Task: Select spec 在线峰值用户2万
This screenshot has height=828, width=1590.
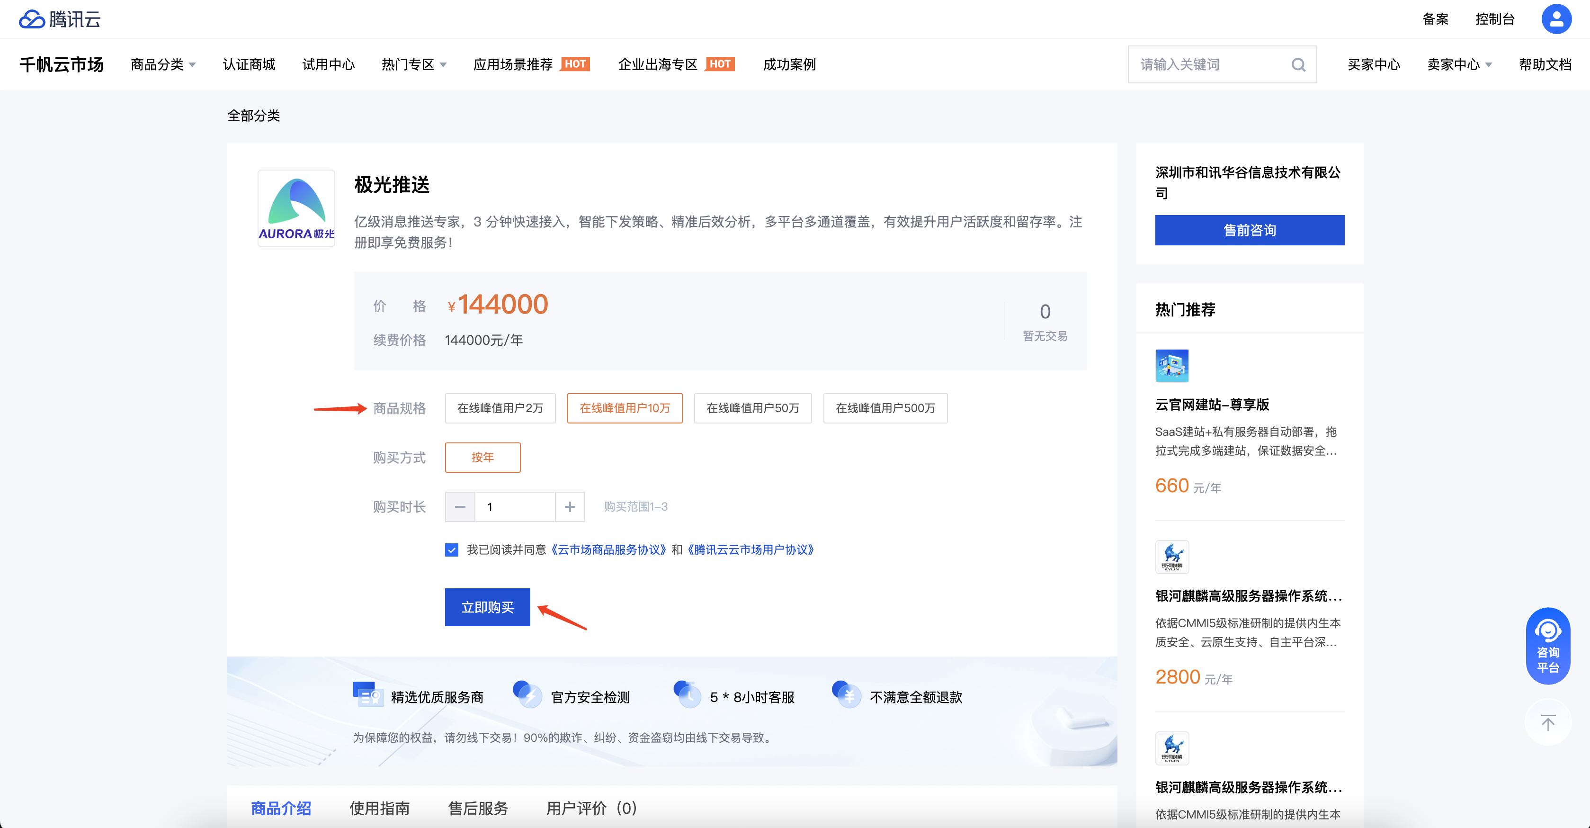Action: pyautogui.click(x=500, y=408)
